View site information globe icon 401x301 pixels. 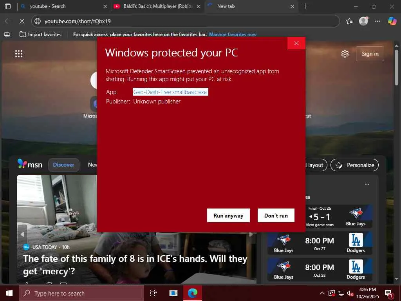tap(38, 21)
